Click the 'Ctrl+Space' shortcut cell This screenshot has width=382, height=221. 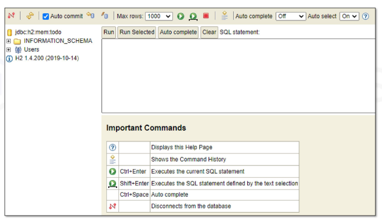pos(134,195)
